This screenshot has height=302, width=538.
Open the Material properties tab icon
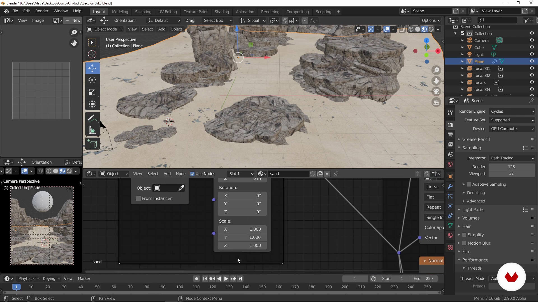tap(450, 235)
